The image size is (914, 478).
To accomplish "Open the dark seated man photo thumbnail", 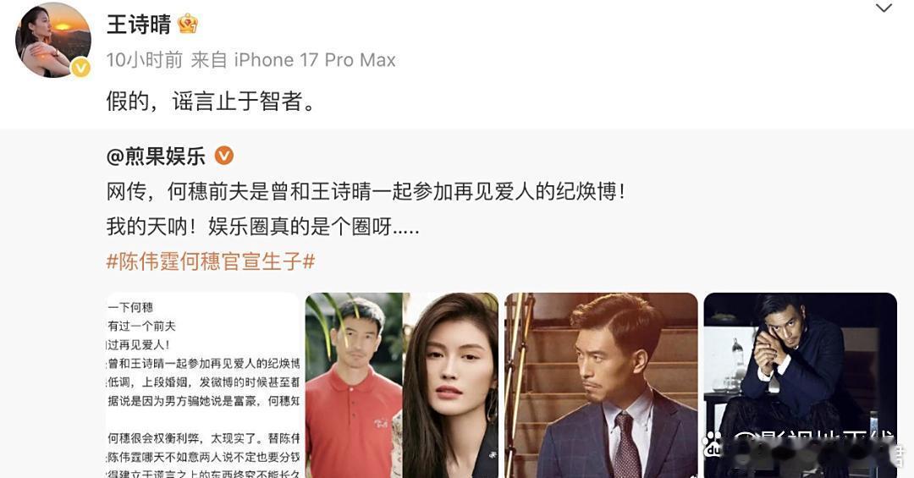I will click(x=801, y=385).
